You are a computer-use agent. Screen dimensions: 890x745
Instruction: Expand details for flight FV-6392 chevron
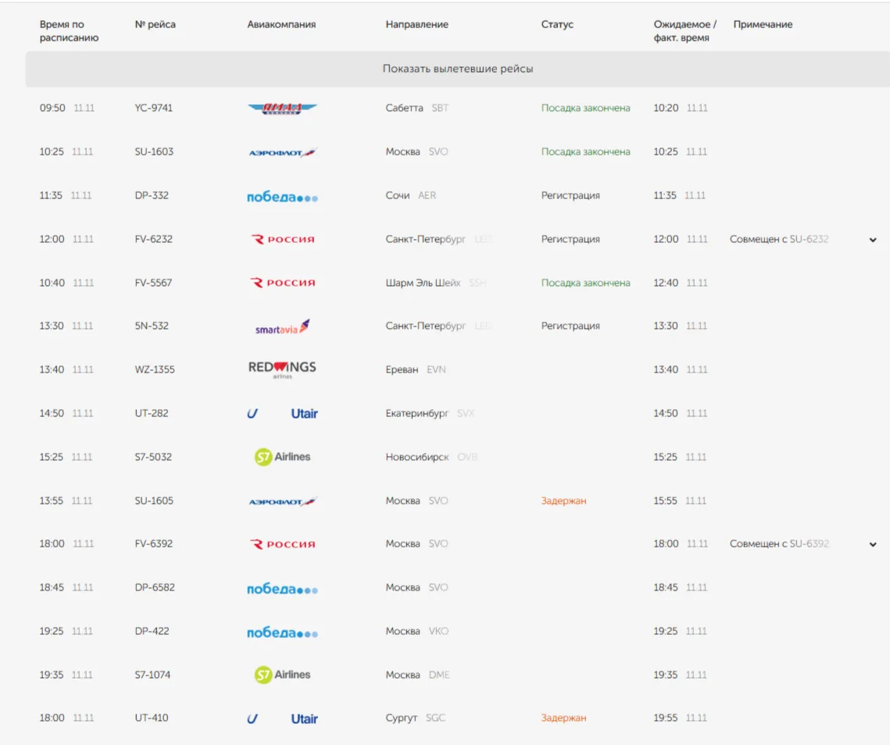click(x=873, y=545)
